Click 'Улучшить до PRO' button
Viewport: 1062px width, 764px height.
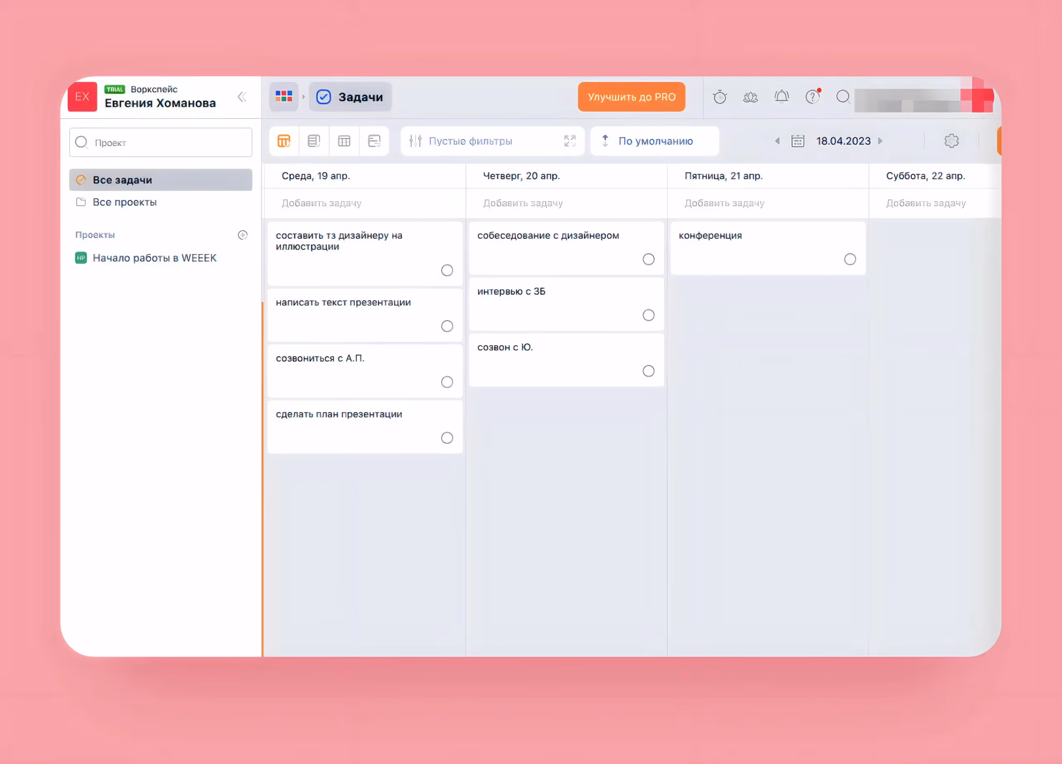click(x=631, y=97)
